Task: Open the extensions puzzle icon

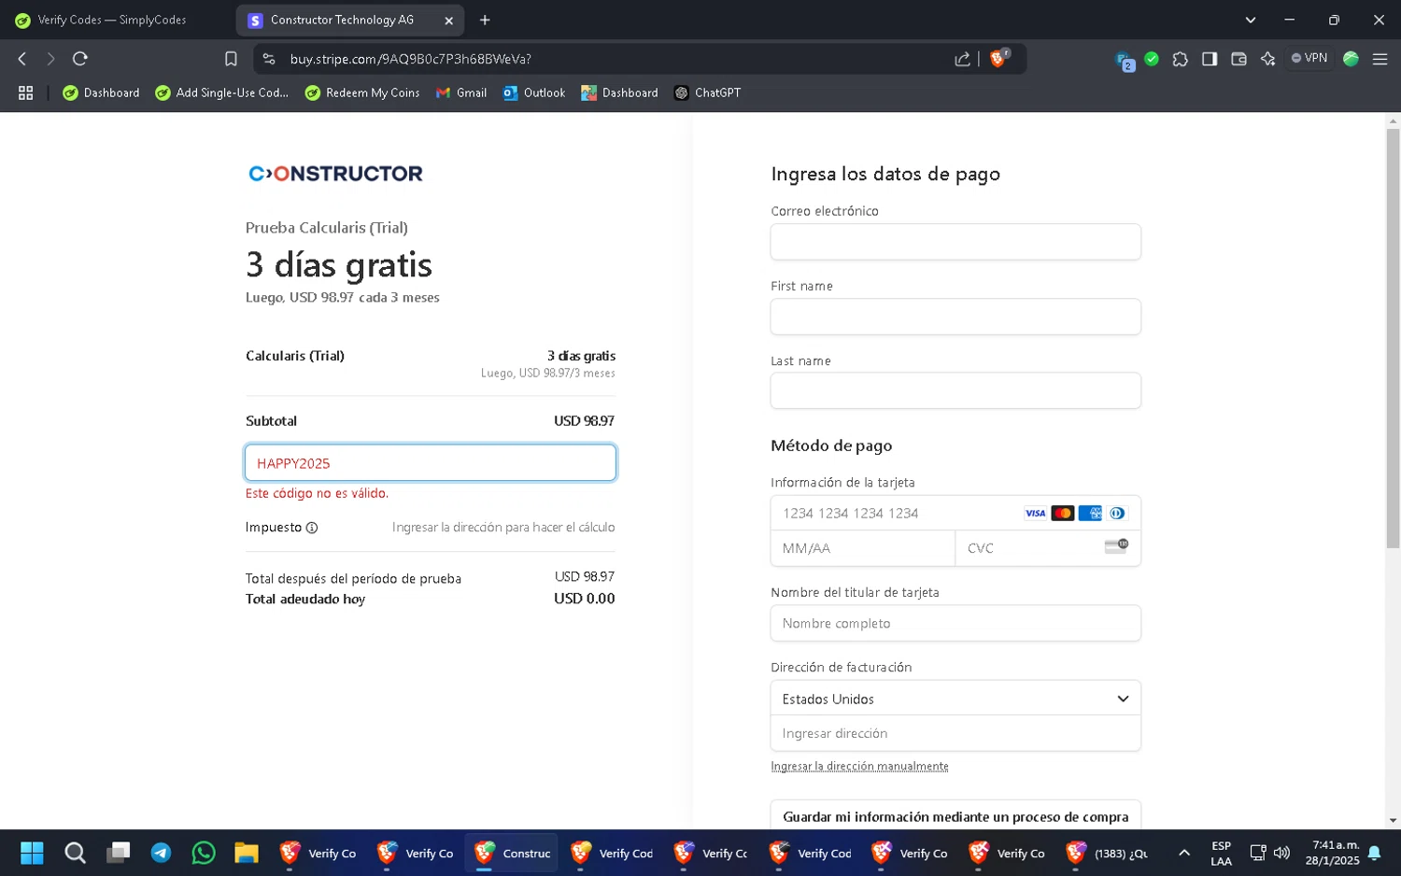Action: pyautogui.click(x=1181, y=59)
